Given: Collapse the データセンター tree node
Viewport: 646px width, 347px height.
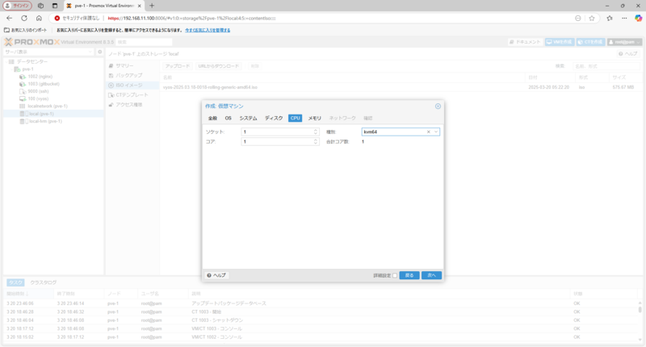Looking at the screenshot, I should (6, 62).
